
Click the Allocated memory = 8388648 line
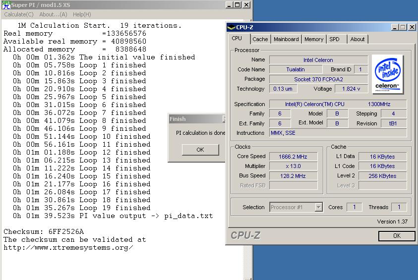(75, 49)
